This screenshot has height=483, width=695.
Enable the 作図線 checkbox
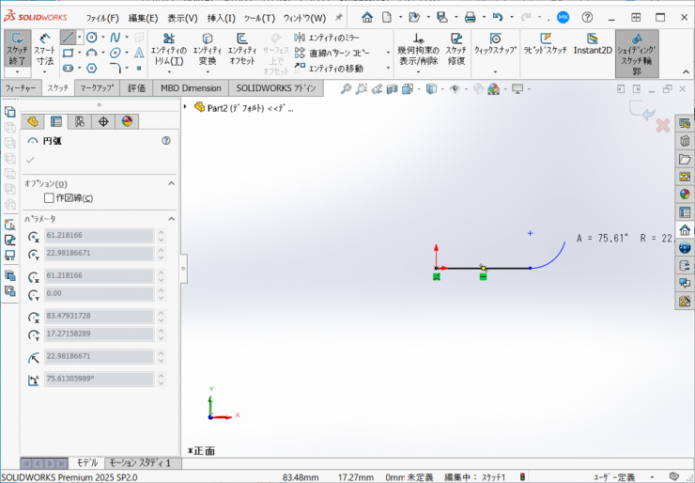[x=49, y=198]
